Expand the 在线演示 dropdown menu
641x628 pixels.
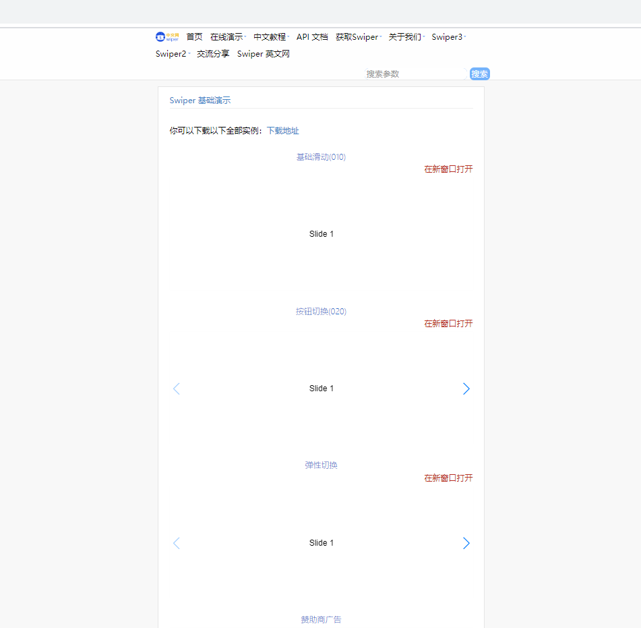[x=228, y=37]
